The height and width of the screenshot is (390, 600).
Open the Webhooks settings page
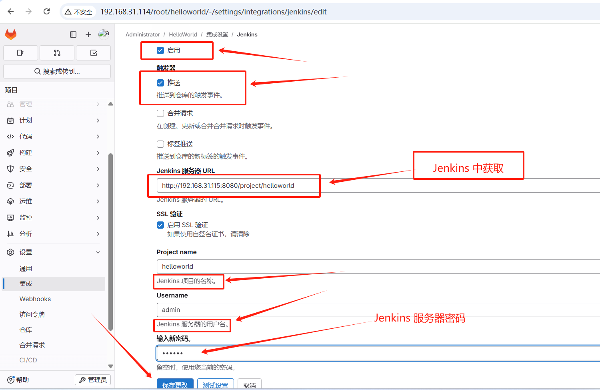click(x=54, y=299)
